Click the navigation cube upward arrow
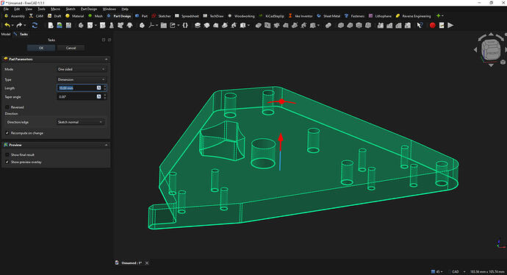This screenshot has width=507, height=275. (491, 35)
